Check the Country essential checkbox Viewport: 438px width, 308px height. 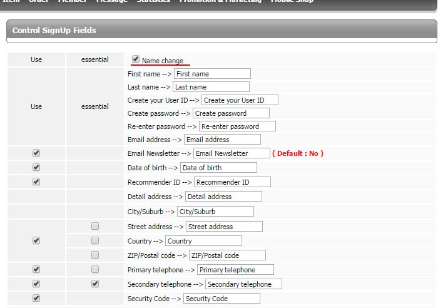click(x=95, y=240)
